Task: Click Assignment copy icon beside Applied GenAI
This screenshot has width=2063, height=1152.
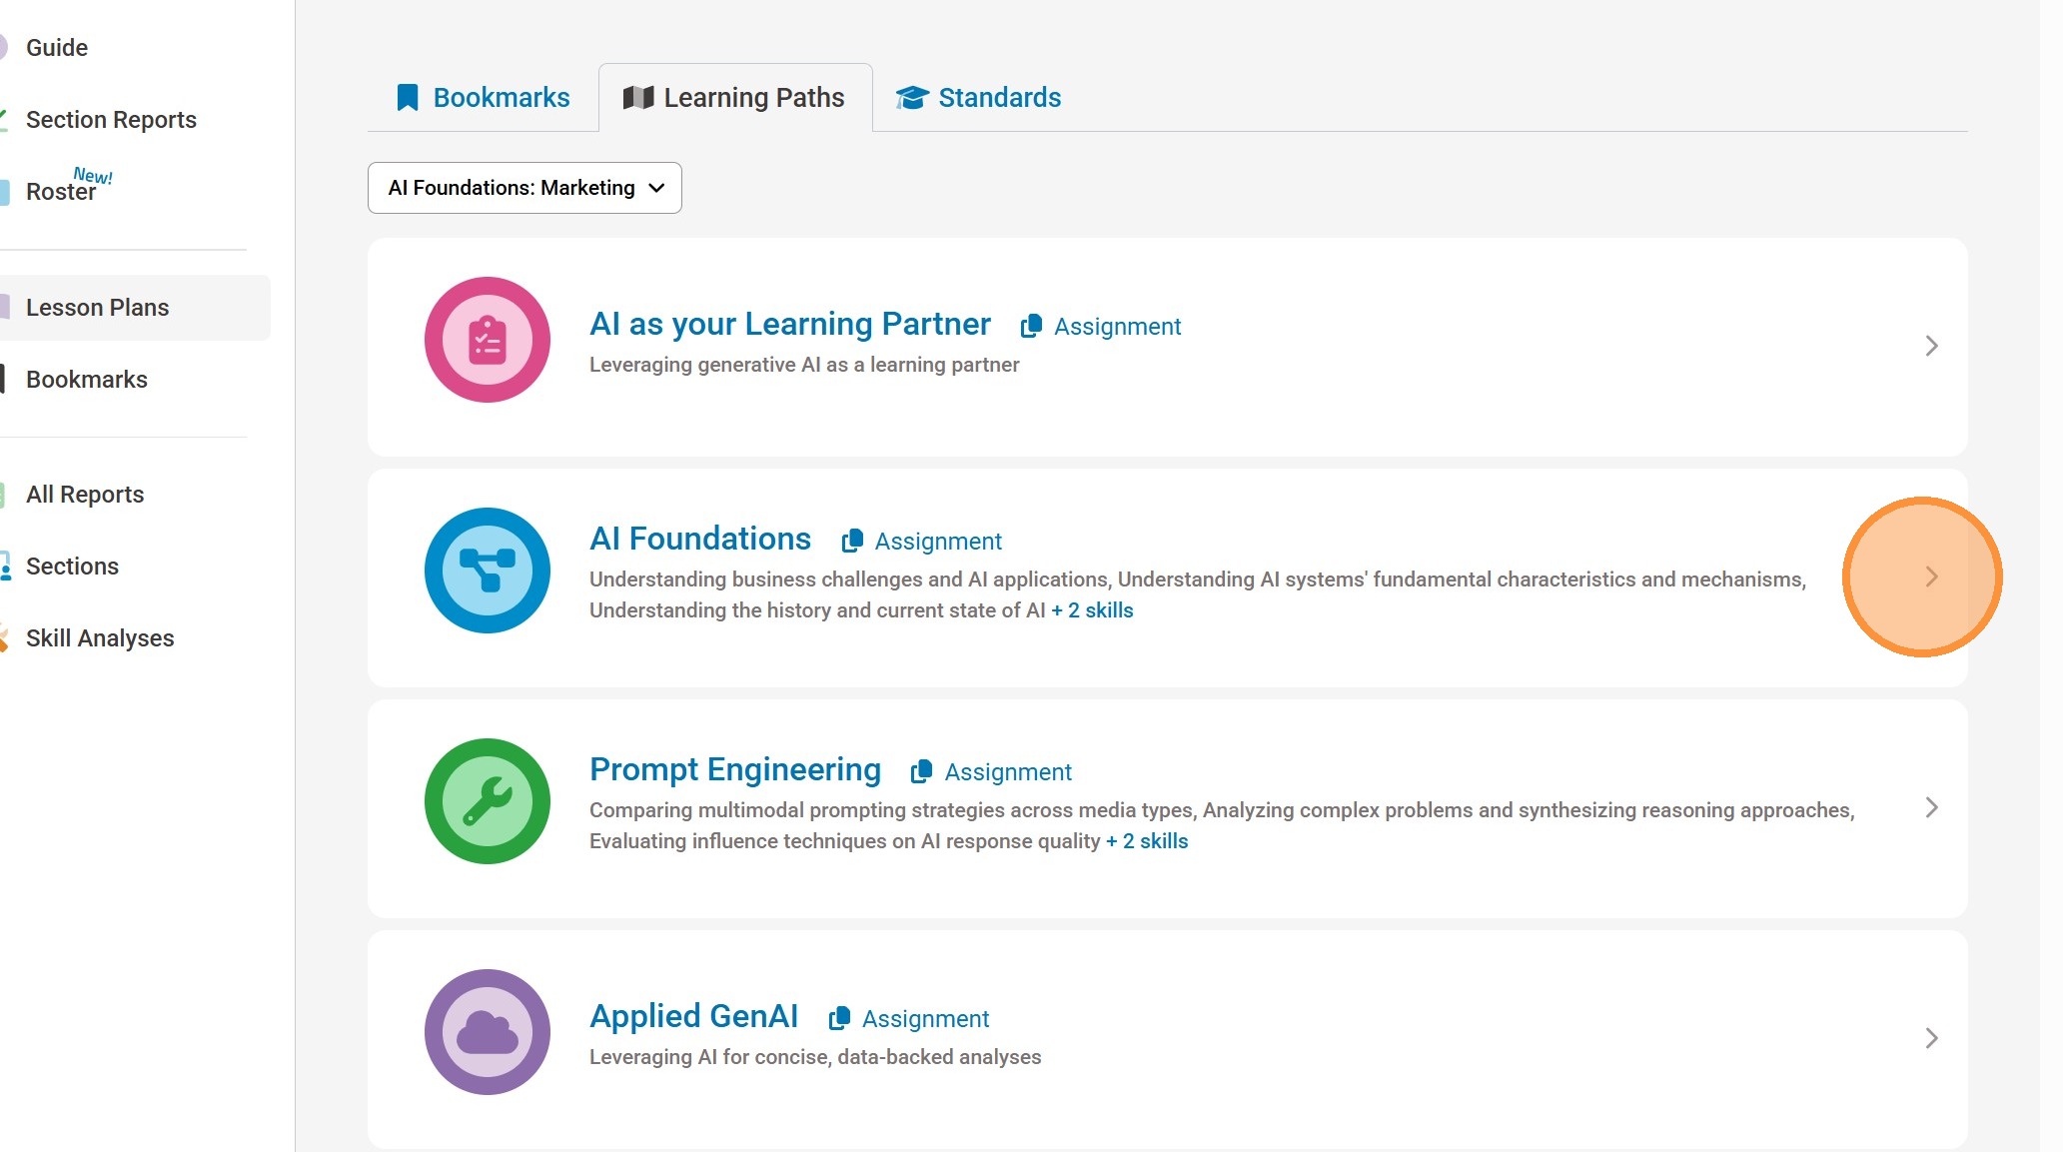Action: tap(839, 1018)
